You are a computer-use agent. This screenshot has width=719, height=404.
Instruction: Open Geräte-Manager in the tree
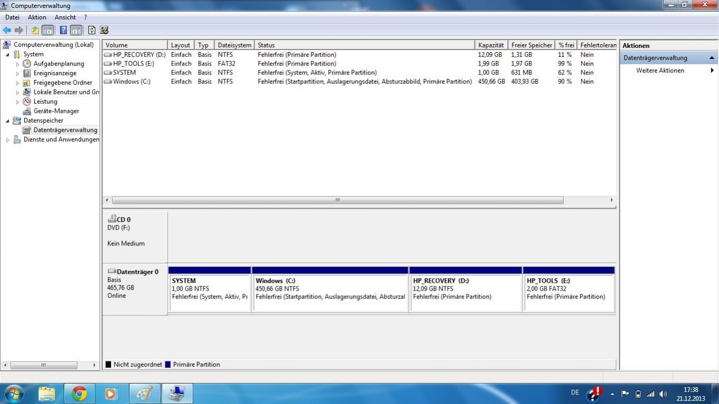[x=56, y=111]
